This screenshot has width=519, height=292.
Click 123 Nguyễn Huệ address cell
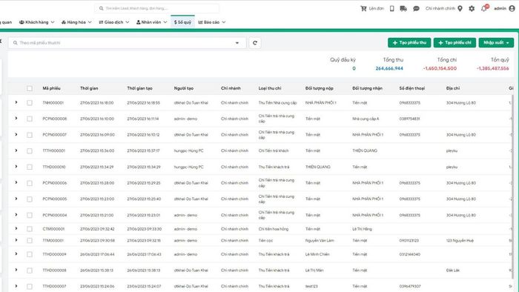tap(460, 240)
